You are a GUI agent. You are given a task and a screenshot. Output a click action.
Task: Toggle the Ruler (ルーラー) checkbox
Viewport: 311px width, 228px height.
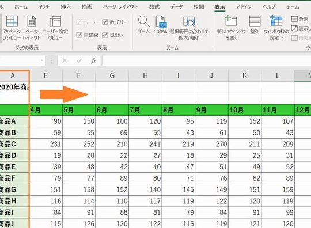pos(79,22)
